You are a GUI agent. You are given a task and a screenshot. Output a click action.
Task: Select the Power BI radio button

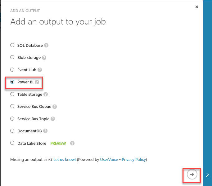(x=12, y=82)
